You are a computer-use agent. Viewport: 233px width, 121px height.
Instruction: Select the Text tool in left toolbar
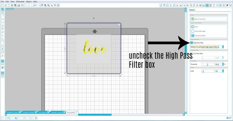click(3, 49)
